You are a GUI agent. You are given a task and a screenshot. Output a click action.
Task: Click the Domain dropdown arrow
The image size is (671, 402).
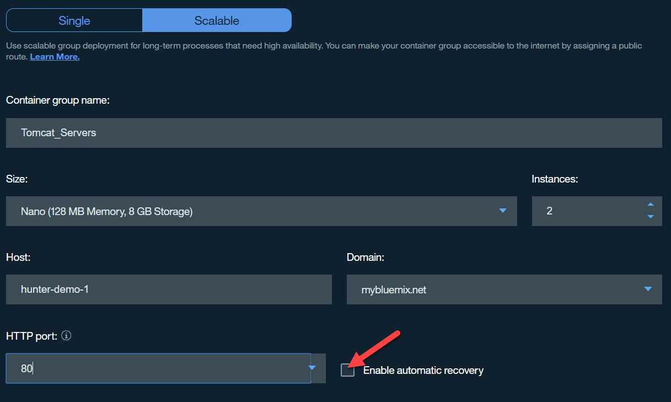coord(648,289)
